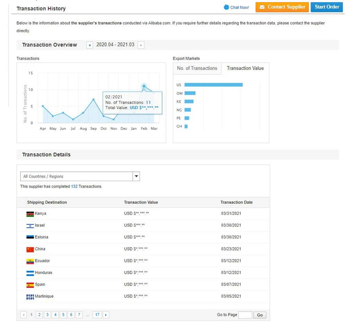The width and height of the screenshot is (351, 325).
Task: Click the Go button
Action: 260,315
